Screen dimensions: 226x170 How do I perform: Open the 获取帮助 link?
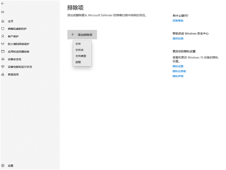tap(178, 21)
